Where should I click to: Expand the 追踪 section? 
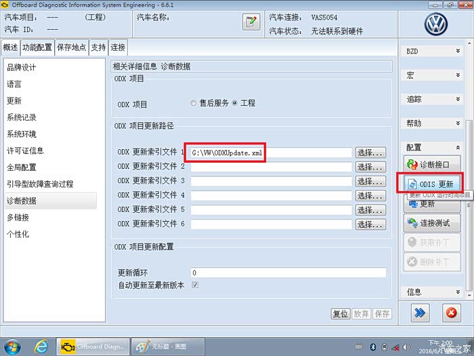[x=432, y=99]
